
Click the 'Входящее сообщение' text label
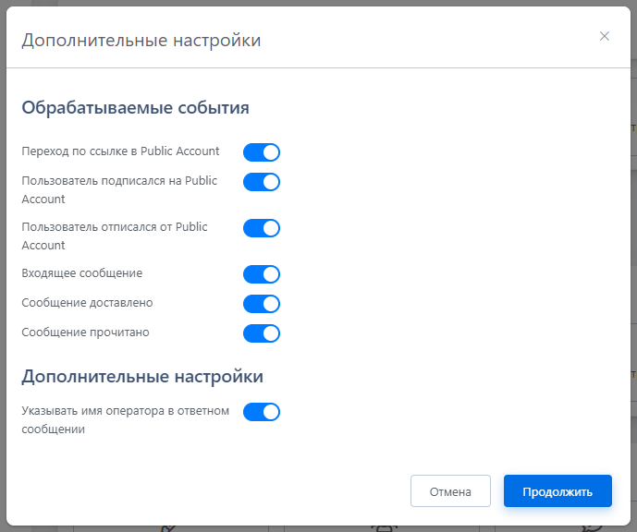point(82,273)
